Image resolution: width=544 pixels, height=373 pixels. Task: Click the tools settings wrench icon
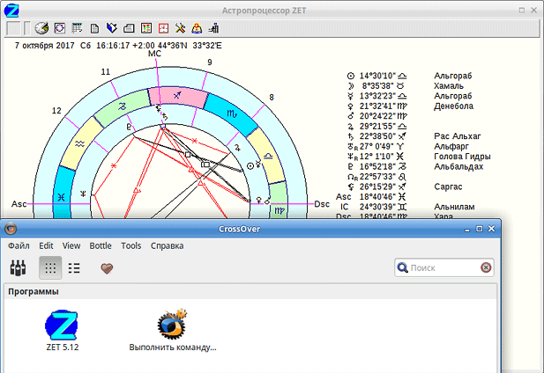(x=180, y=28)
